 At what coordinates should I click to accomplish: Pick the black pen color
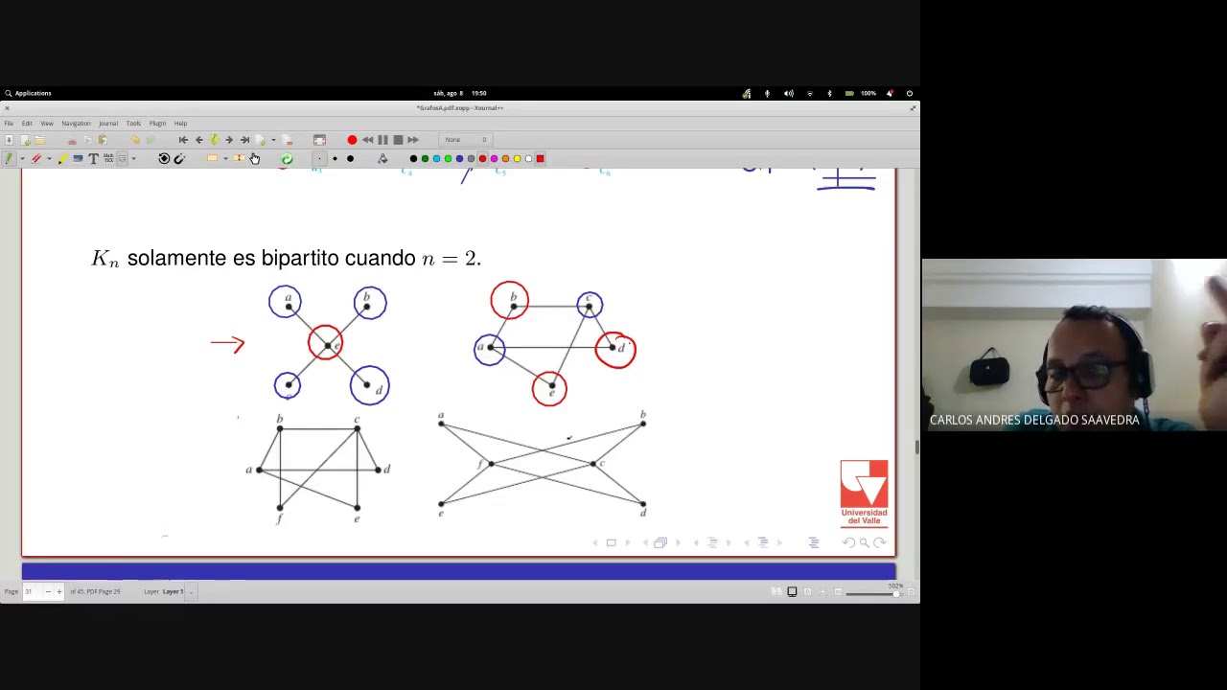(413, 158)
